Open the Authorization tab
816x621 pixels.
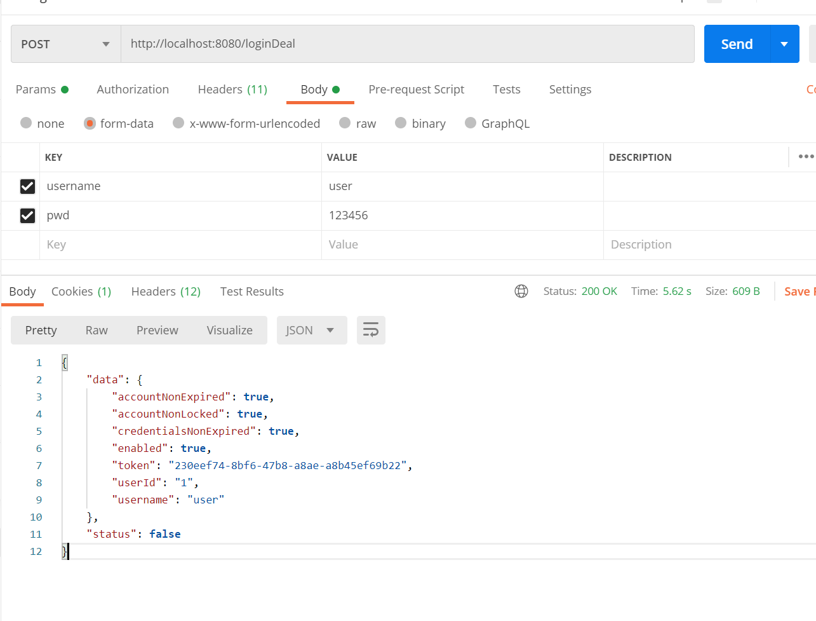[133, 90]
